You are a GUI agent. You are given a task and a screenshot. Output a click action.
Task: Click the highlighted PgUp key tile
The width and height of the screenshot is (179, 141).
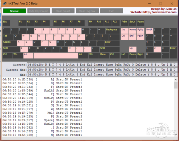click(x=141, y=31)
